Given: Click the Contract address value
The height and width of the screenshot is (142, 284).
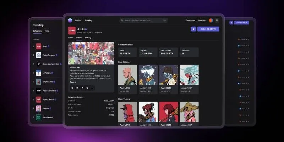Looking at the screenshot, I should point(109,101).
